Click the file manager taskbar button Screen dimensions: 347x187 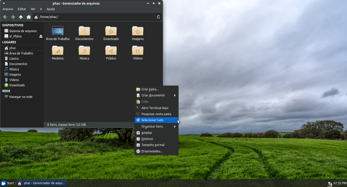pyautogui.click(x=42, y=183)
